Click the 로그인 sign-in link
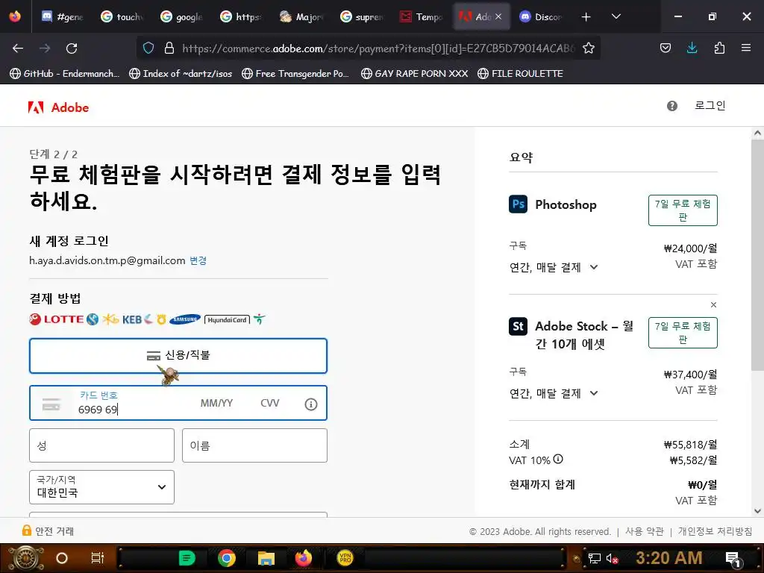 click(x=710, y=105)
